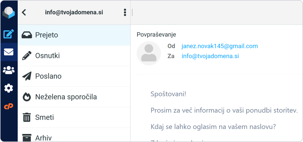Screen dimensions: 303x142
Task: Click the line starting Prosim za več informacij
Action: pyautogui.click(x=224, y=111)
